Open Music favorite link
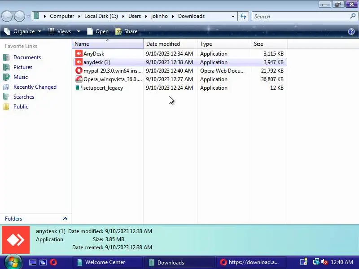The image size is (359, 269). [x=15, y=77]
